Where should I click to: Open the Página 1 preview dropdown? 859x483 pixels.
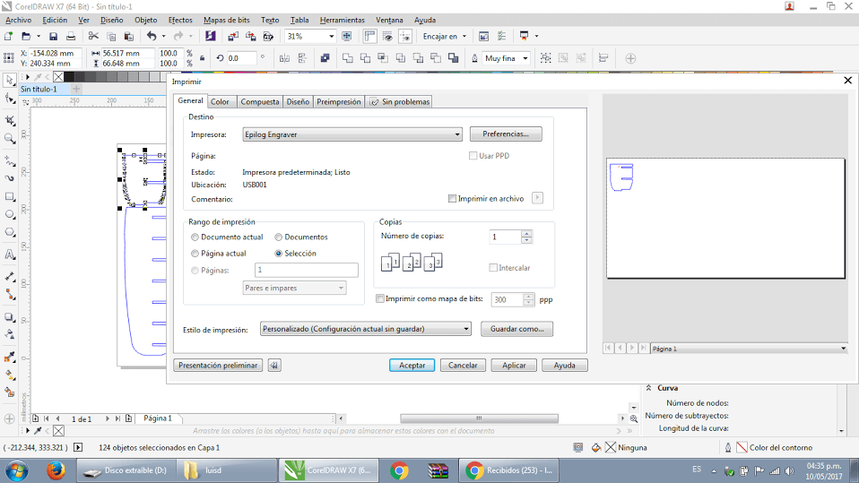point(750,349)
